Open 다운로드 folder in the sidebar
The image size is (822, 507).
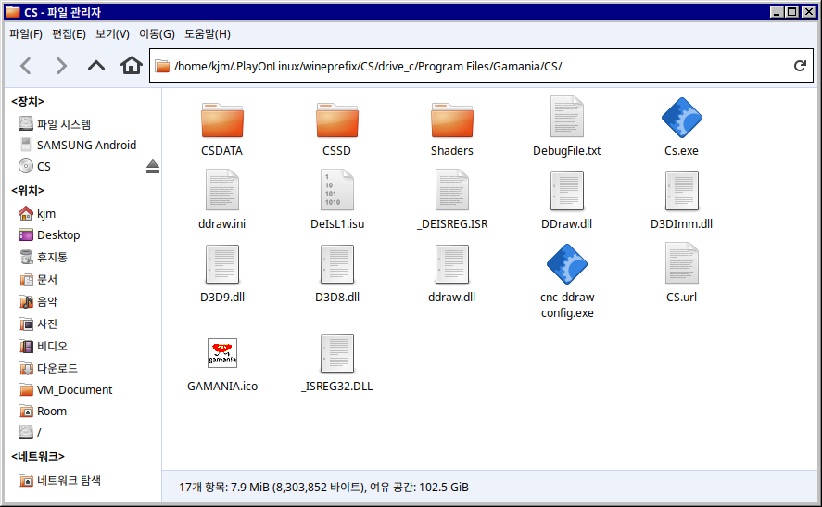(x=47, y=368)
